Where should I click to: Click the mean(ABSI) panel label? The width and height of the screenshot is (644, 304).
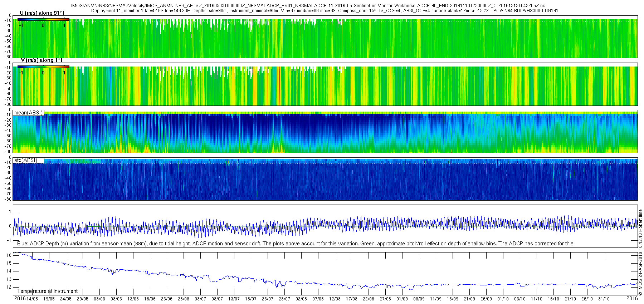[x=28, y=113]
